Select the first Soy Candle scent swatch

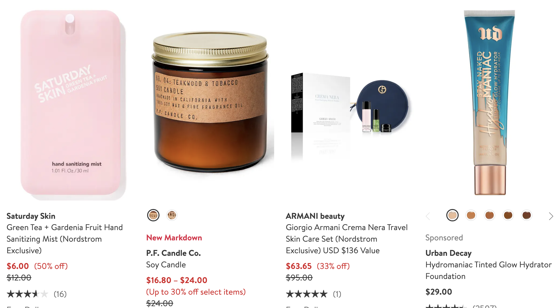[153, 215]
